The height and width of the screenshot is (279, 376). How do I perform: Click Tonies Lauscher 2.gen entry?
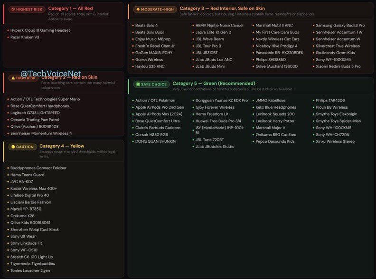pos(30,270)
